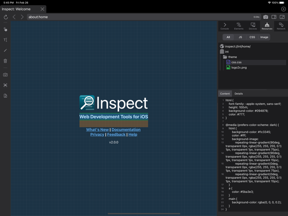Click the Wi-Fi status icon
This screenshot has width=288, height=216.
coord(269,3)
